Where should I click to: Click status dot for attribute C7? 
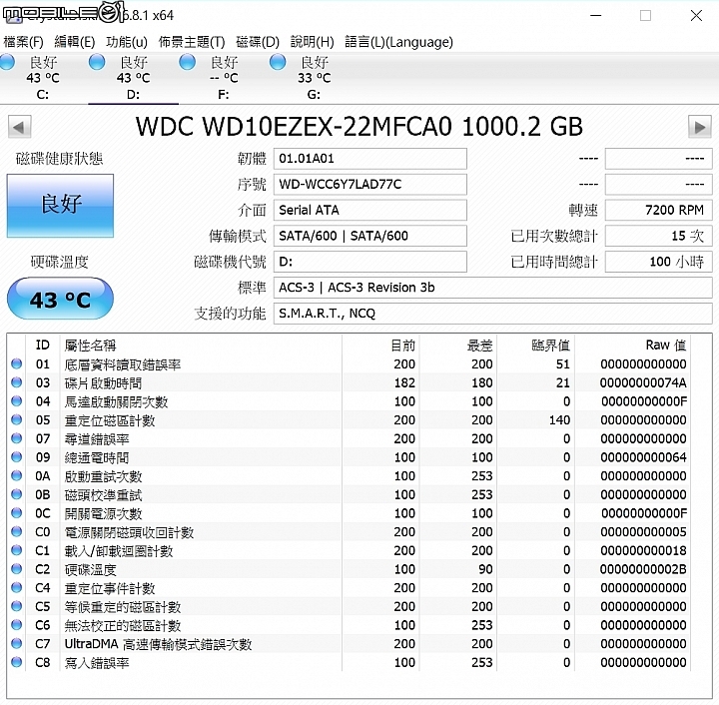(17, 643)
